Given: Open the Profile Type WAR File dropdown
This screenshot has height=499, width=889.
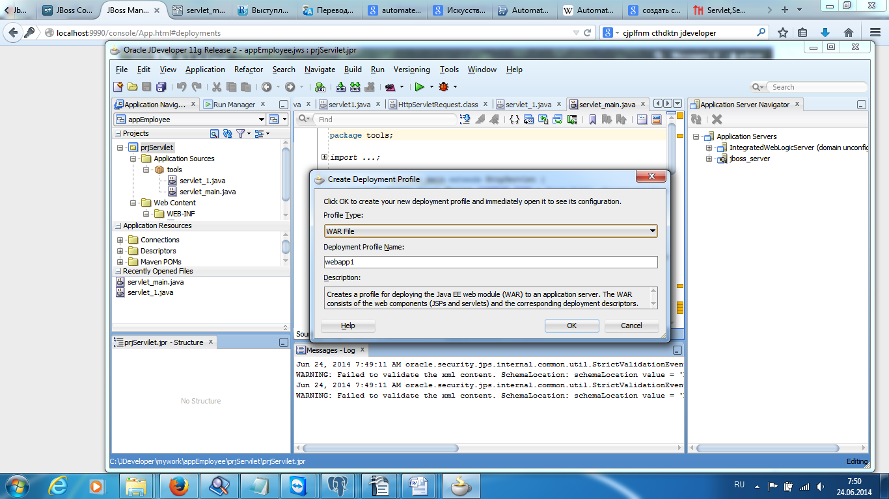Looking at the screenshot, I should [x=491, y=231].
